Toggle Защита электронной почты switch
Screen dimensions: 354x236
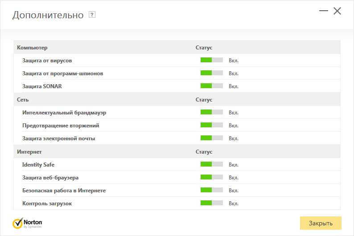coord(212,138)
